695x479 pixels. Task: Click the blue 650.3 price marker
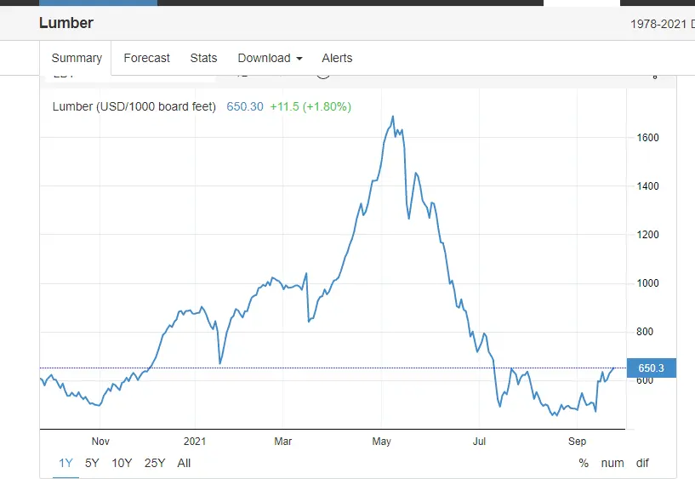(651, 368)
